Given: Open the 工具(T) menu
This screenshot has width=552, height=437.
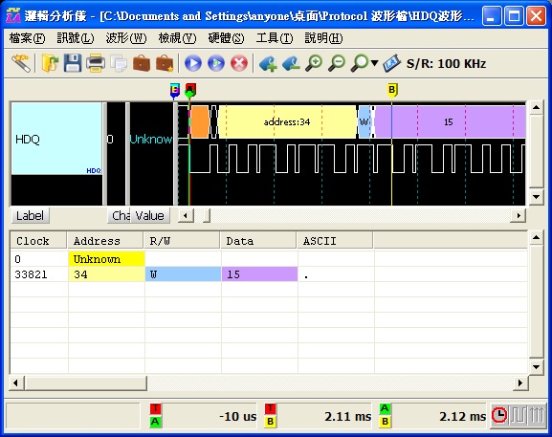Looking at the screenshot, I should coord(275,38).
